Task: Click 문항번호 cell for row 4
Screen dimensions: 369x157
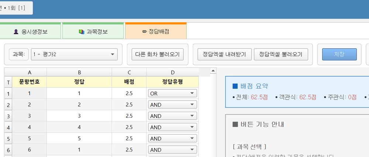Action: tap(30, 127)
